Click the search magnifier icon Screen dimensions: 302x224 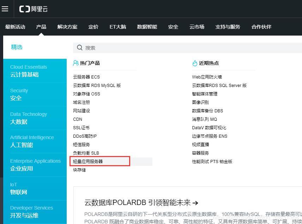click(79, 48)
